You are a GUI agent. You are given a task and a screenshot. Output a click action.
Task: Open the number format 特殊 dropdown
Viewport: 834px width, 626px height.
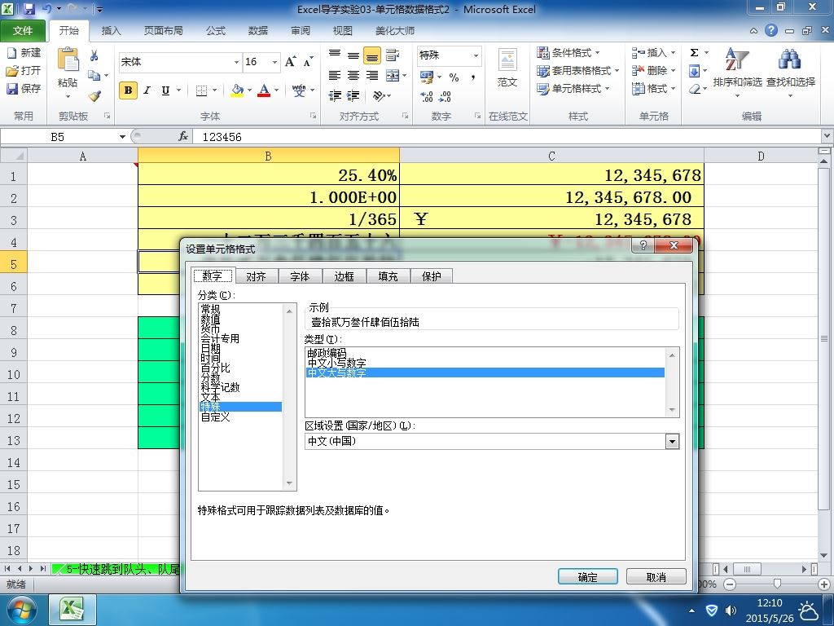pyautogui.click(x=476, y=55)
